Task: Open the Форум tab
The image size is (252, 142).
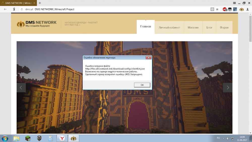Action: tap(224, 27)
